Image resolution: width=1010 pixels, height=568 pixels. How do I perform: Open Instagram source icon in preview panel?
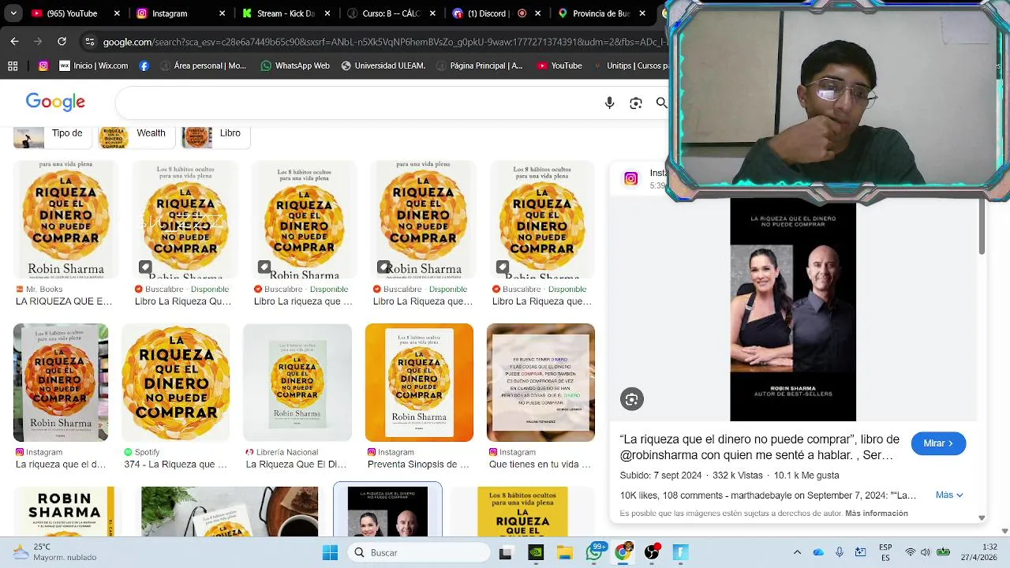631,178
